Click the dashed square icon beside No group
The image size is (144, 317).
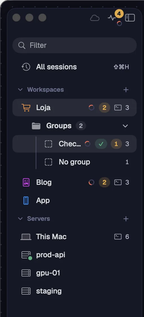point(48,162)
